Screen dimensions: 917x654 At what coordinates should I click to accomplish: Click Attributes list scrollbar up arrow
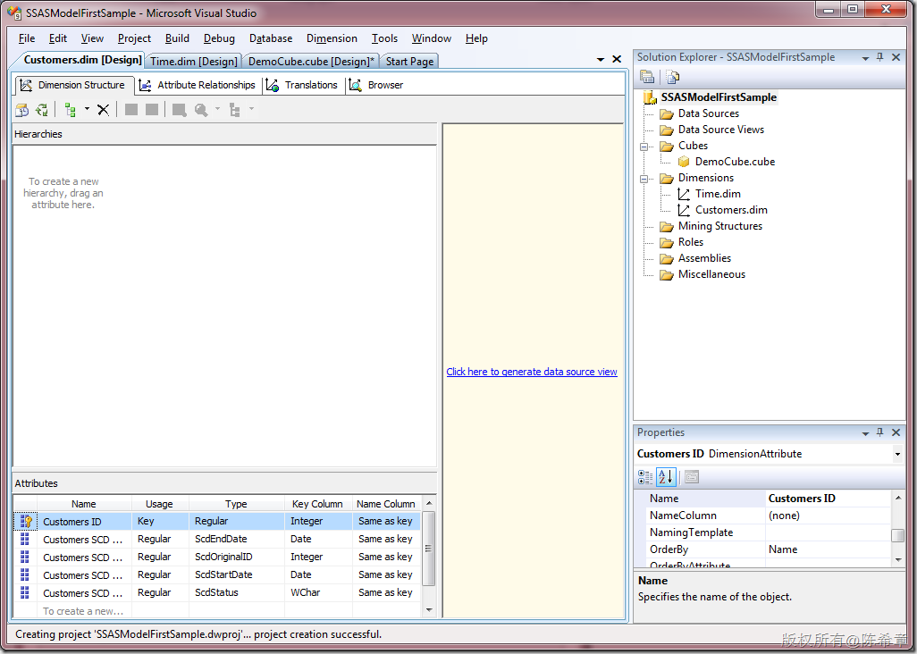tap(429, 503)
